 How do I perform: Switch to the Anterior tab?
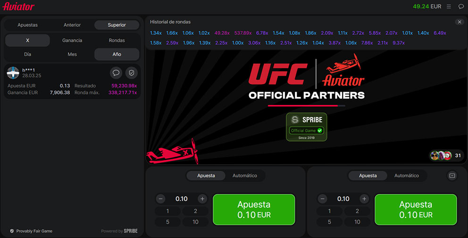point(72,25)
